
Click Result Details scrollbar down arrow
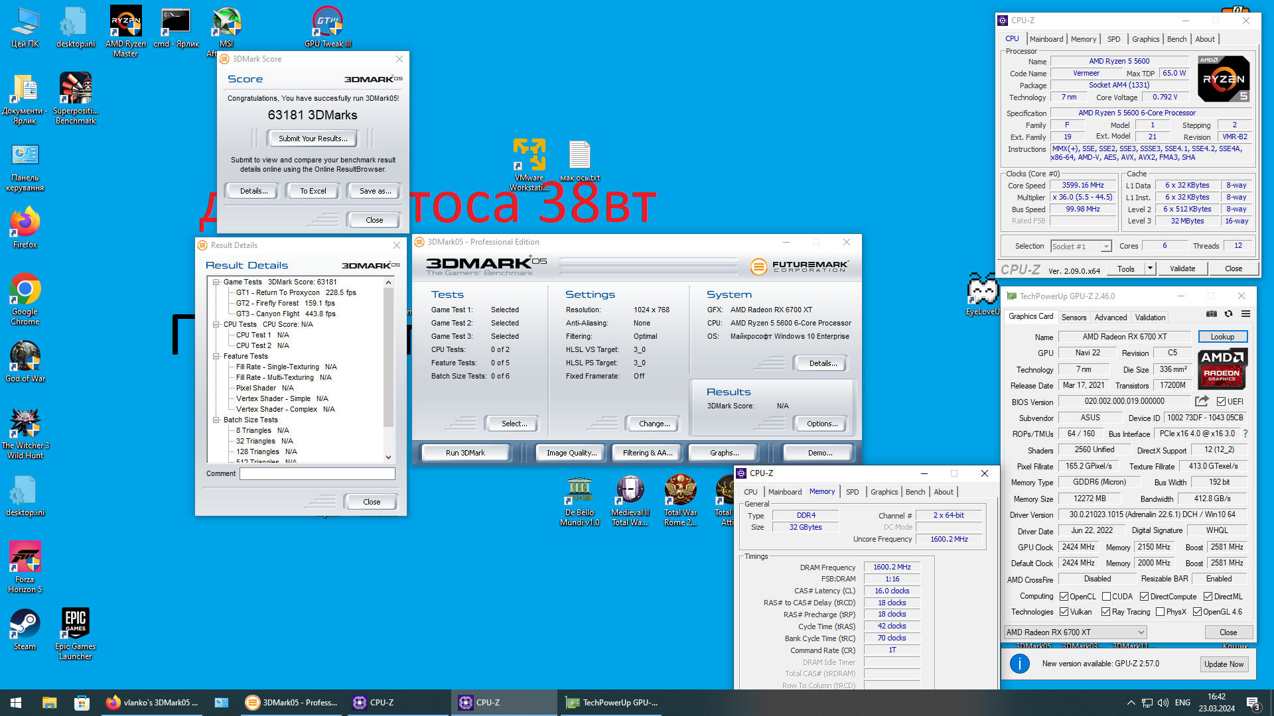click(x=389, y=457)
